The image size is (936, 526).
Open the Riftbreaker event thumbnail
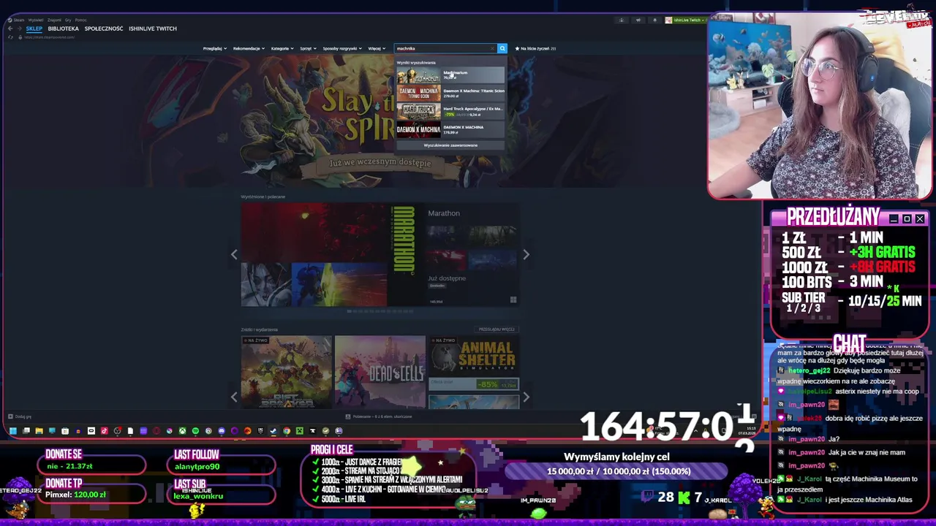287,372
